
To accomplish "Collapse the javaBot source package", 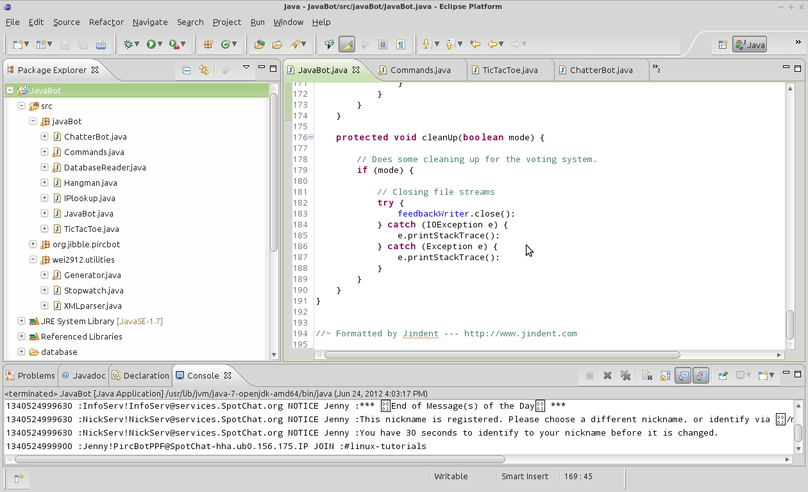I will coord(32,121).
